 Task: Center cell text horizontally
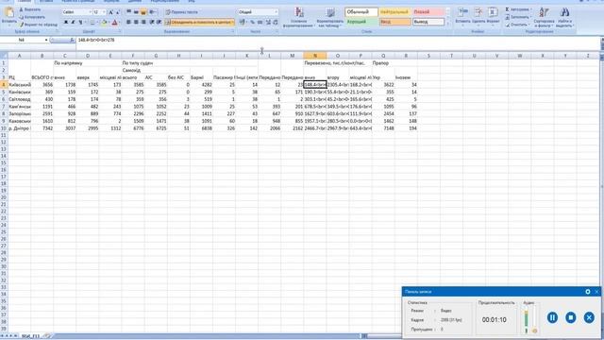pyautogui.click(x=136, y=23)
